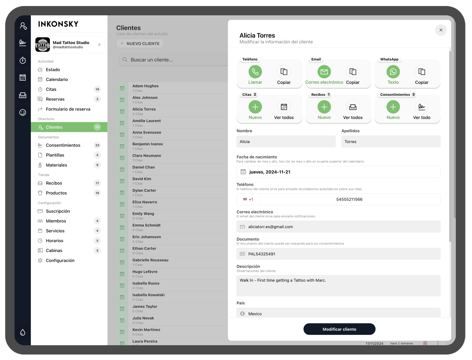The image size is (472, 360).
Task: Create new consent with Consentimientos Nuevo icon
Action: (393, 107)
